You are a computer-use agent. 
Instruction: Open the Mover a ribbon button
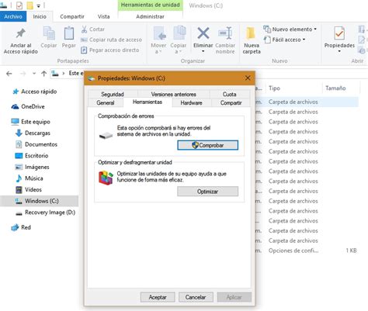point(158,40)
